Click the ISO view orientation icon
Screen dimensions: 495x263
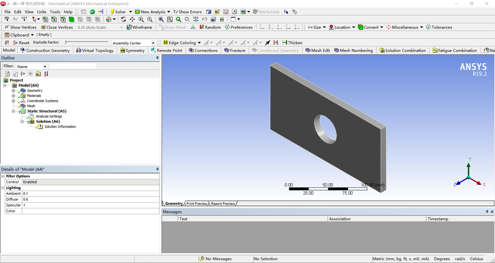pos(196,19)
